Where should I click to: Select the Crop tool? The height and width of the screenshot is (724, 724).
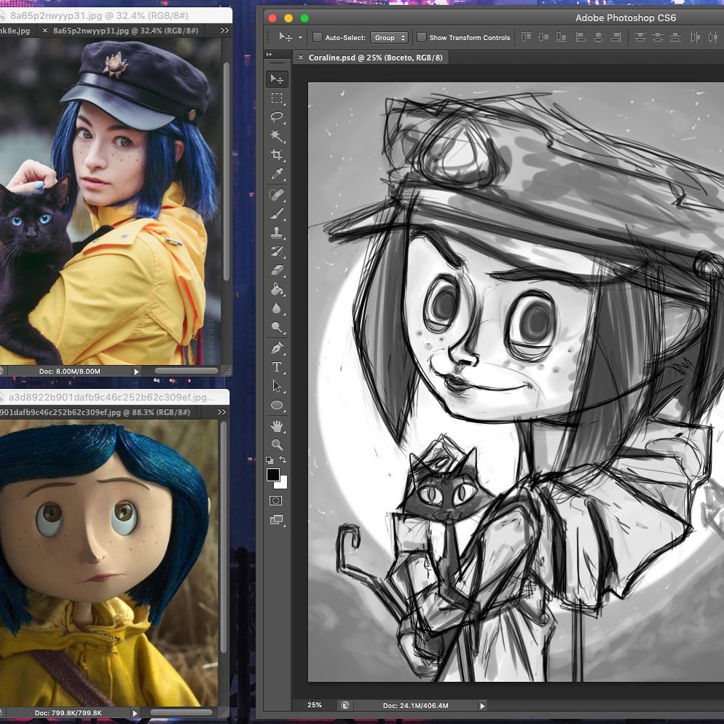point(277,154)
